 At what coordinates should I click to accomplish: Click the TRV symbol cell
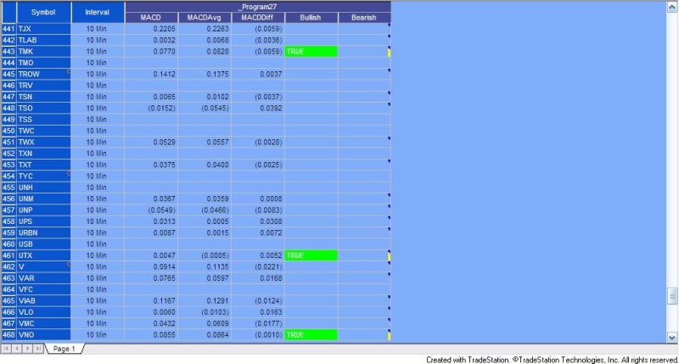coord(43,86)
